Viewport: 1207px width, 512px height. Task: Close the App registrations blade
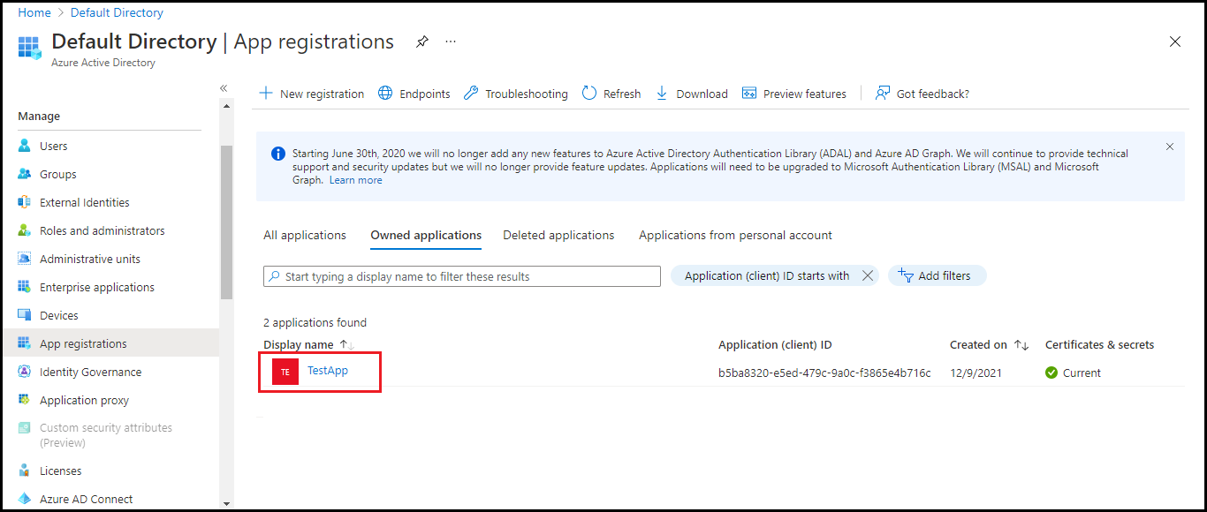click(1175, 41)
